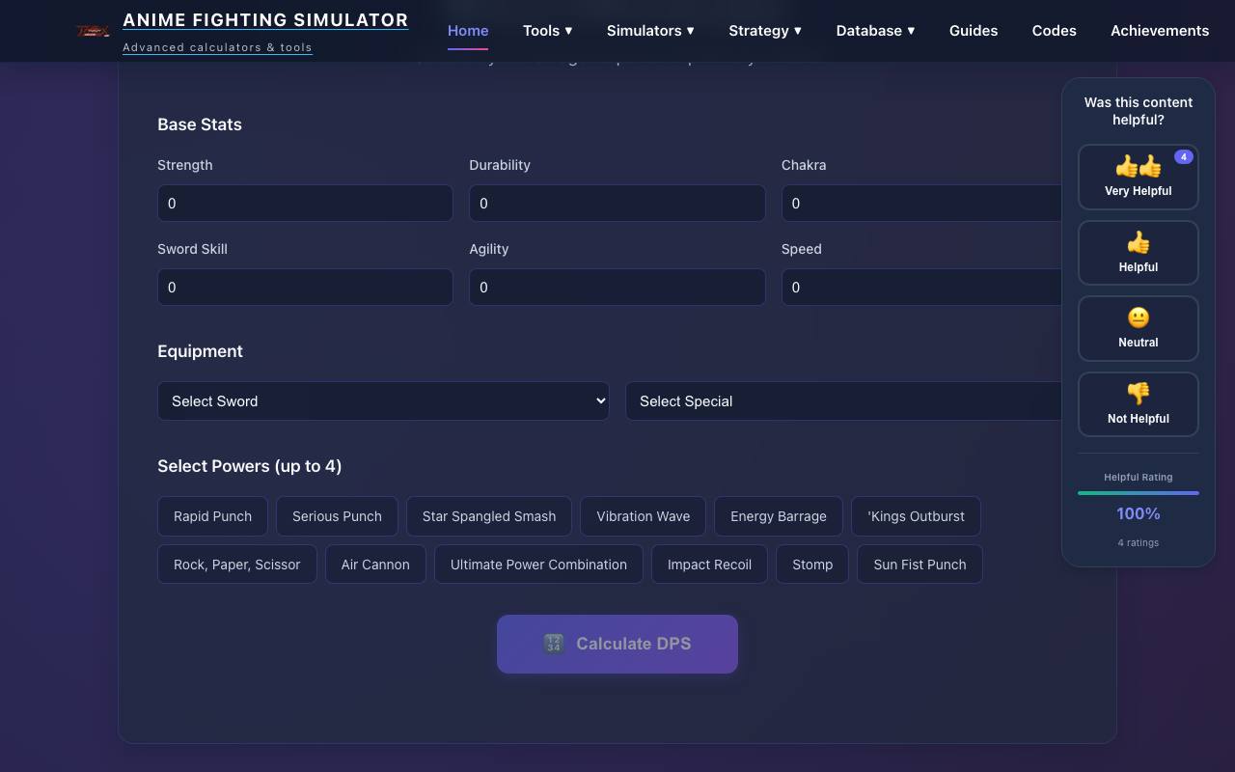
Task: Click the calculator icon on Calculate DPS
Action: tap(554, 644)
